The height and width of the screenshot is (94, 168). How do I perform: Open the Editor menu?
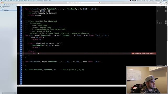click(x=25, y=1)
